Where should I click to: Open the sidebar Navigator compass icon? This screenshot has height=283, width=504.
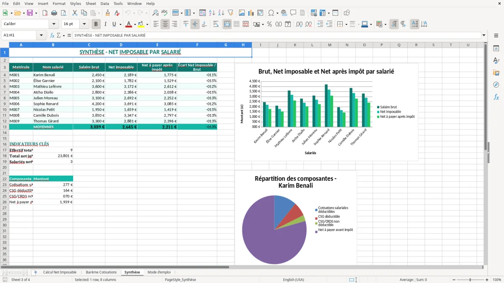pyautogui.click(x=496, y=85)
